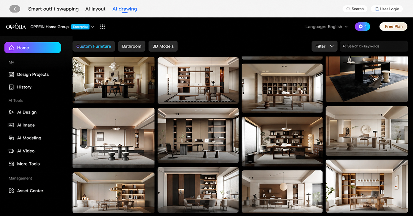Expand the Language: English dropdown
Image resolution: width=413 pixels, height=216 pixels.
(327, 26)
